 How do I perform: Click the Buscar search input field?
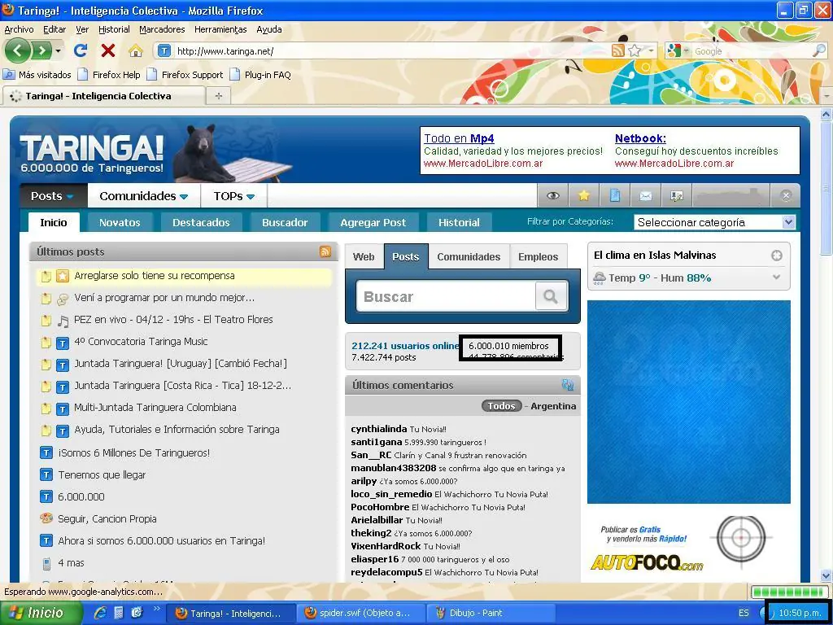(447, 296)
